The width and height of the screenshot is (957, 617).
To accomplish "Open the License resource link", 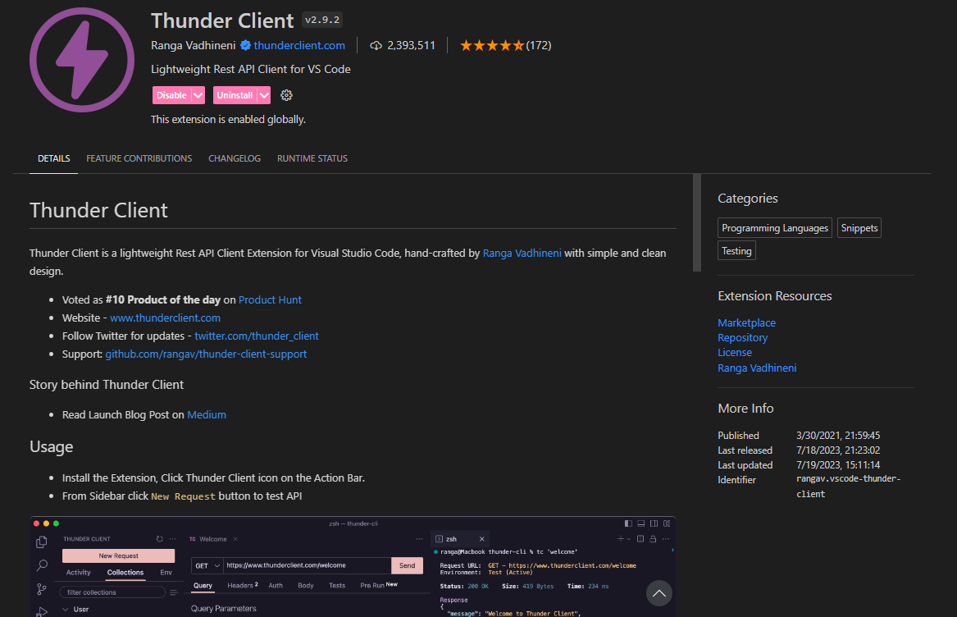I will [x=734, y=353].
